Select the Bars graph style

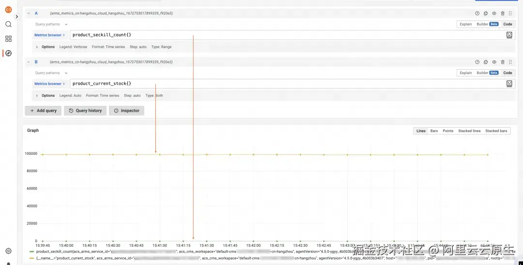coord(434,131)
